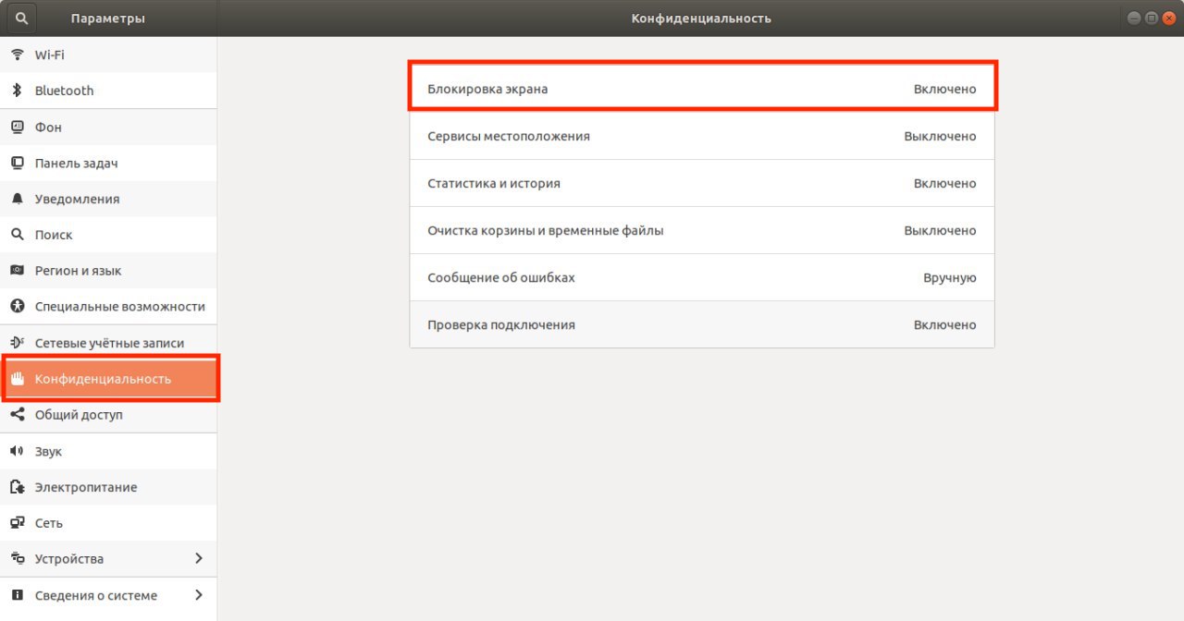Open Блокировка экрана settings row

[x=701, y=89]
